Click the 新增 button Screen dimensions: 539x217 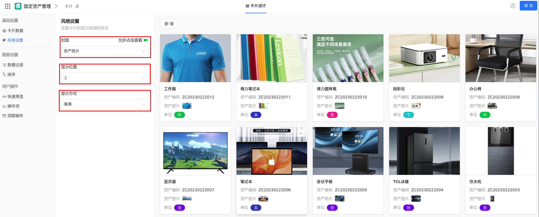[169, 24]
